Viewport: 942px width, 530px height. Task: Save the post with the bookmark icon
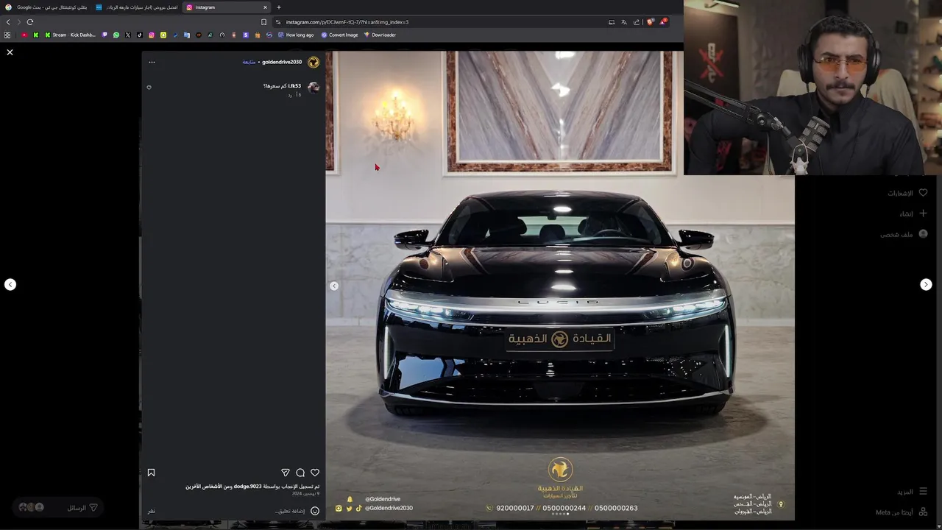click(x=151, y=473)
